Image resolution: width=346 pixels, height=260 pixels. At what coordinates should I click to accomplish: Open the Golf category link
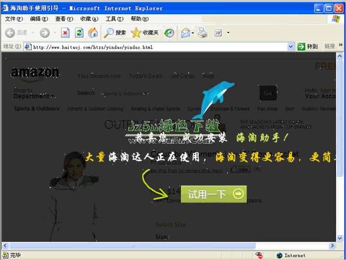pyautogui.click(x=289, y=109)
